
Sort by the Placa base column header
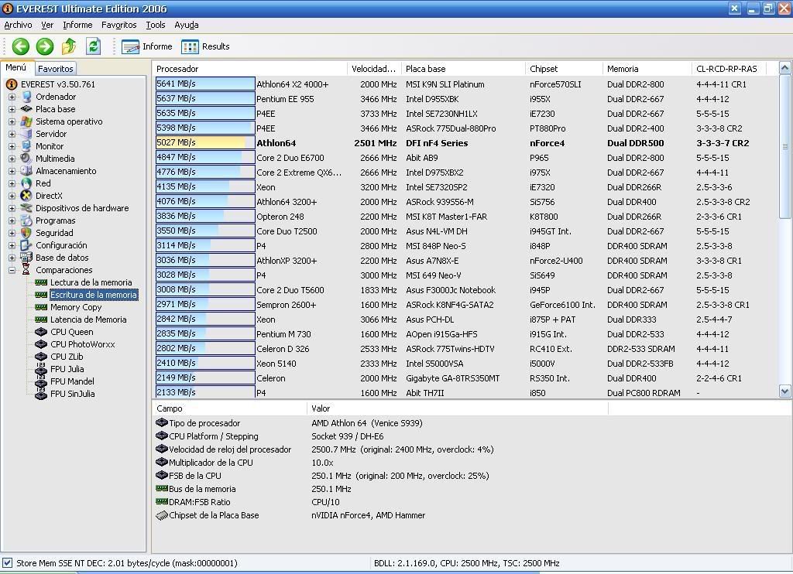[463, 69]
